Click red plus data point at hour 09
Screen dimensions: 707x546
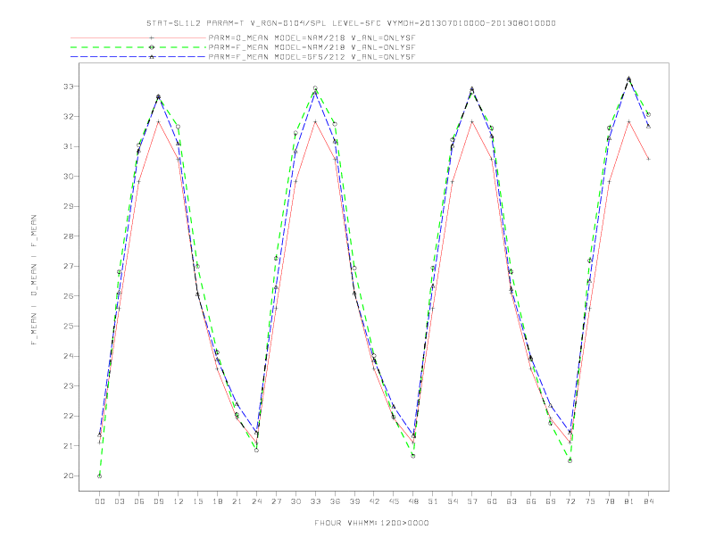click(158, 121)
